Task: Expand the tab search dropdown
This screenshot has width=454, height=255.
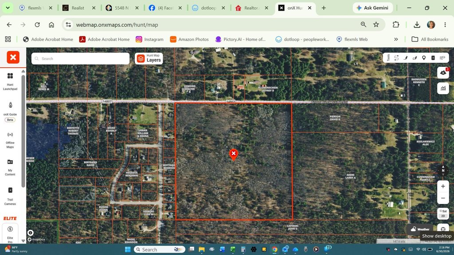Action: coord(8,8)
